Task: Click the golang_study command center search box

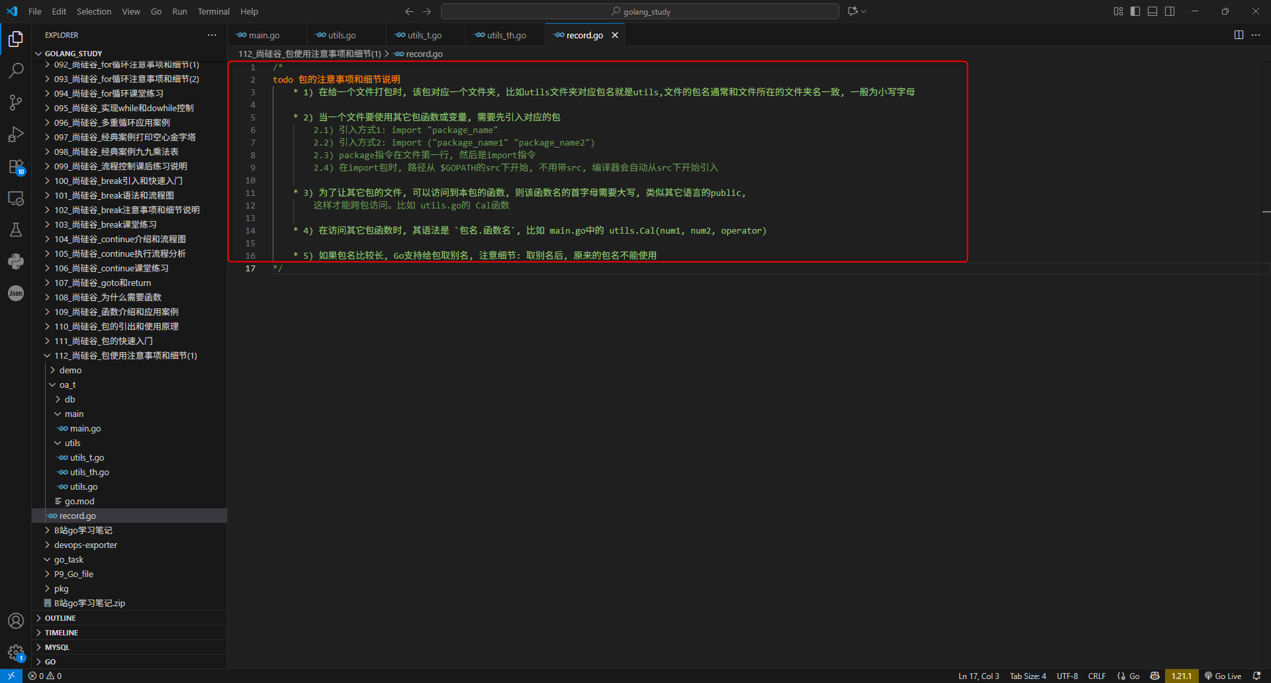Action: pyautogui.click(x=640, y=11)
